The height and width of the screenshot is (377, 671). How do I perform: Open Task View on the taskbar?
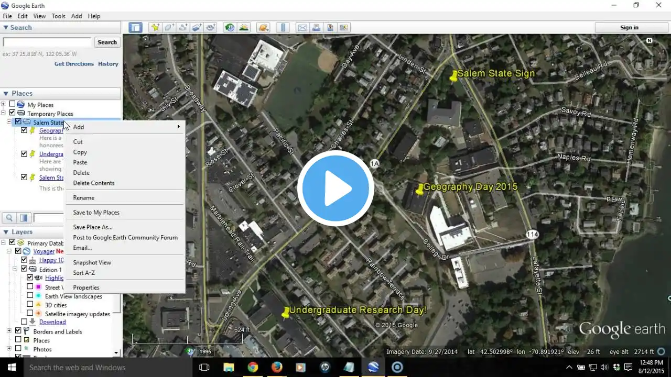tap(204, 367)
